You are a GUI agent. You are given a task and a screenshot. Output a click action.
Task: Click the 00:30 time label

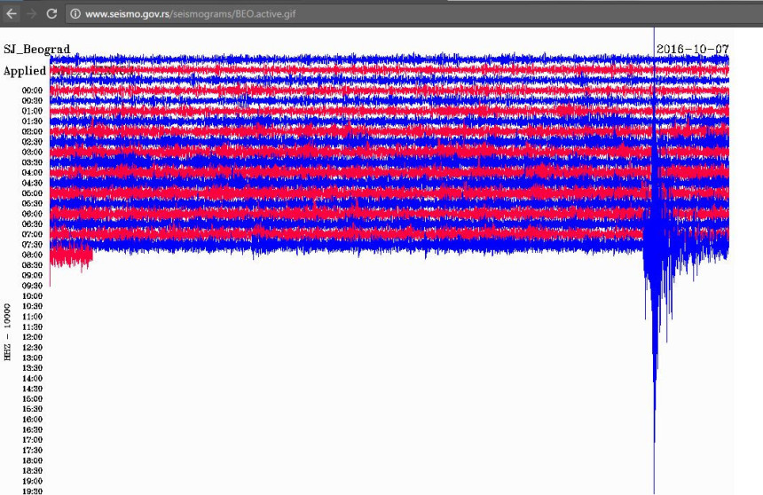tap(32, 101)
